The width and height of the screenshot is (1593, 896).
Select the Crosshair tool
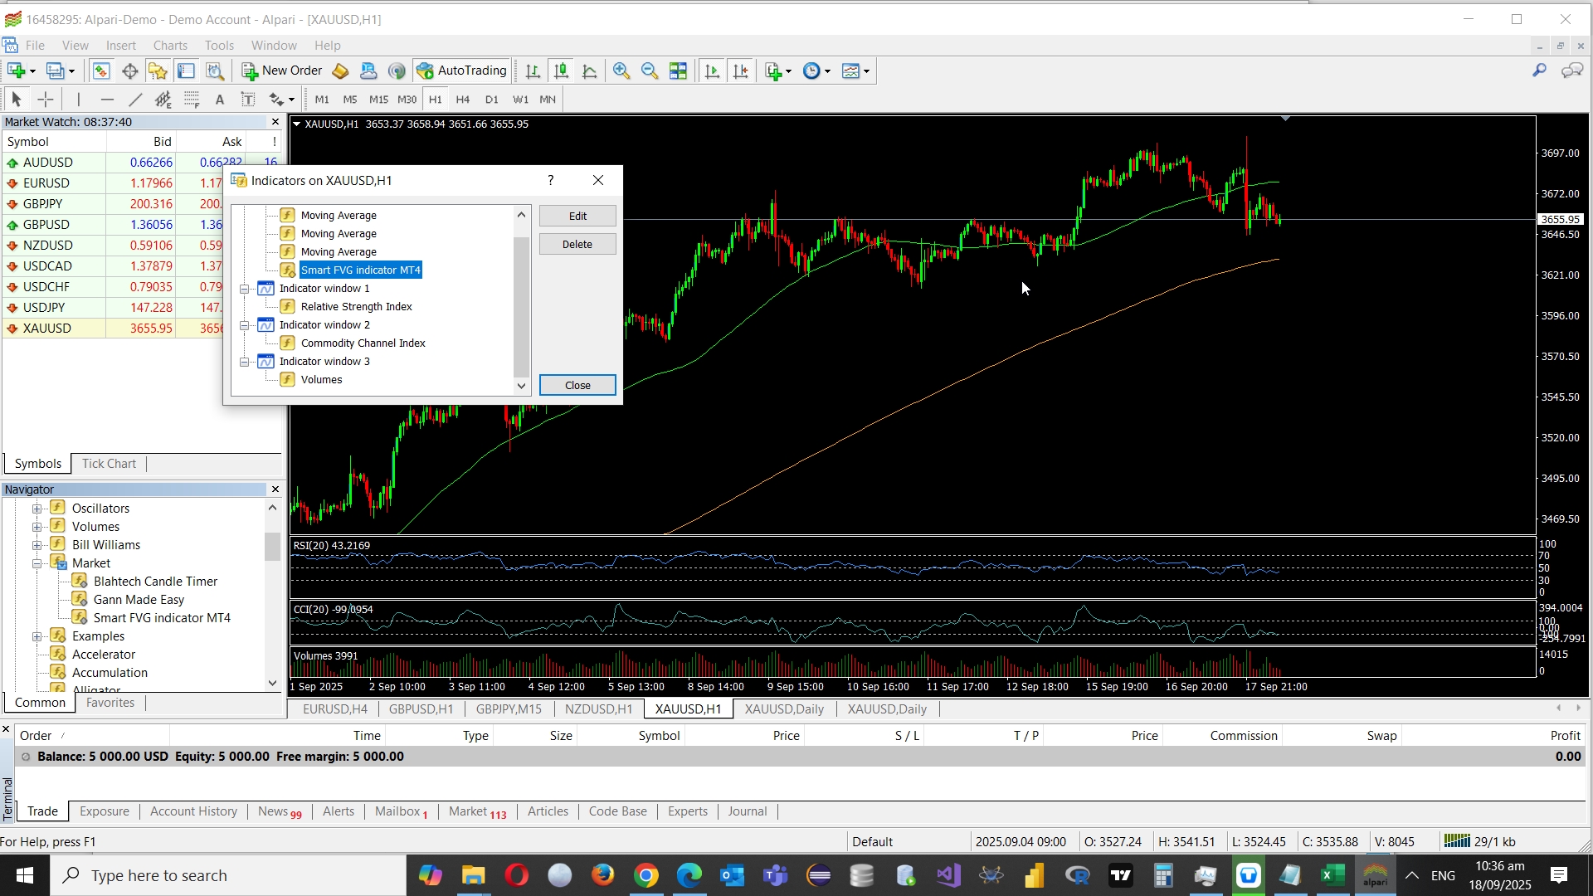[x=46, y=100]
